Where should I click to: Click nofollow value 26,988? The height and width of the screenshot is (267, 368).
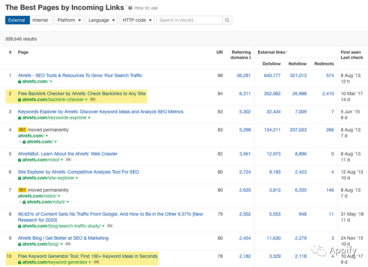click(x=299, y=93)
